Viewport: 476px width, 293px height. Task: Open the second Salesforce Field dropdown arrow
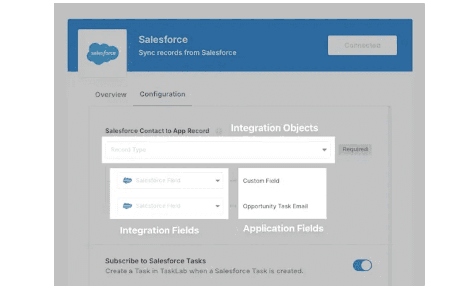pyautogui.click(x=218, y=206)
